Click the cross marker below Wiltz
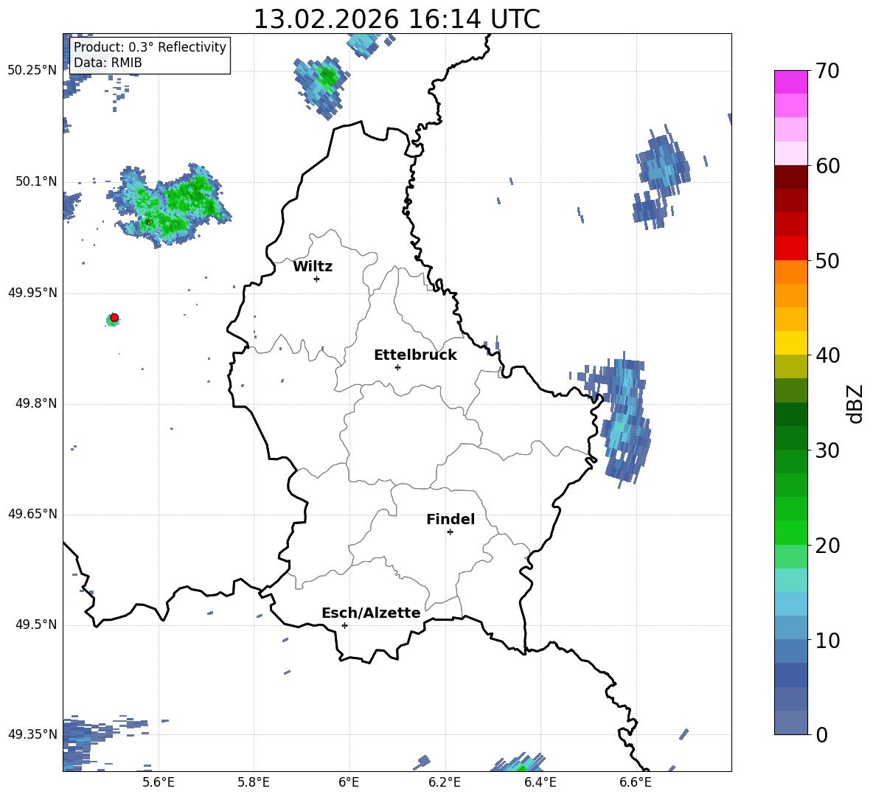This screenshot has width=873, height=797. coord(317,279)
